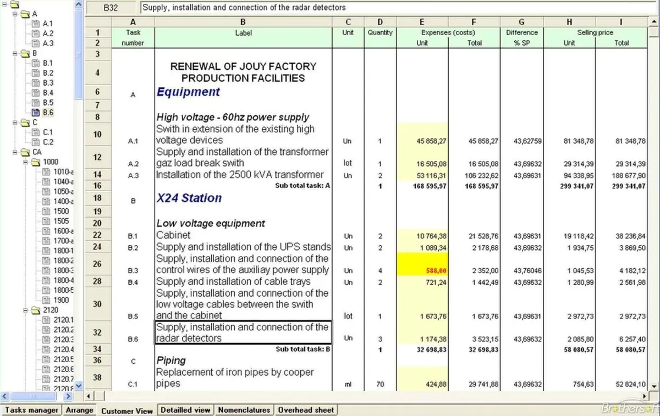Click the 1900 item document icon
660x416 pixels.
47,300
